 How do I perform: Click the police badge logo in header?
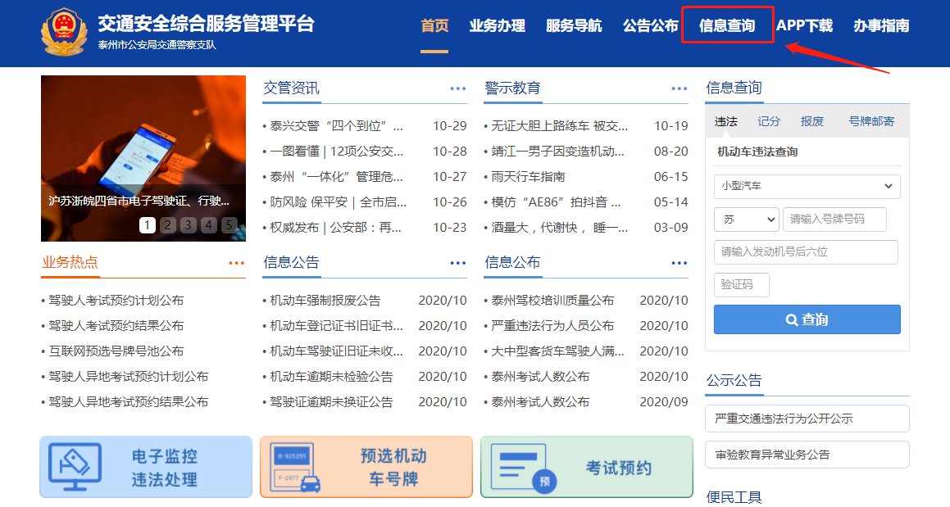point(64,31)
